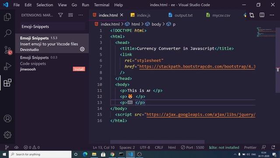Viewport: 280px width, 158px height.
Task: Select Emoji Snippets 1.5.3 extension entry
Action: point(52,43)
